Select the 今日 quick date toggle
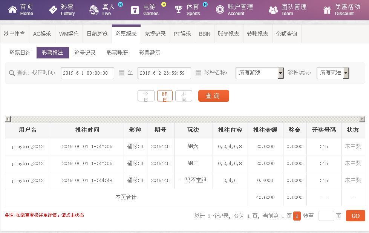The width and height of the screenshot is (369, 233). (146, 96)
